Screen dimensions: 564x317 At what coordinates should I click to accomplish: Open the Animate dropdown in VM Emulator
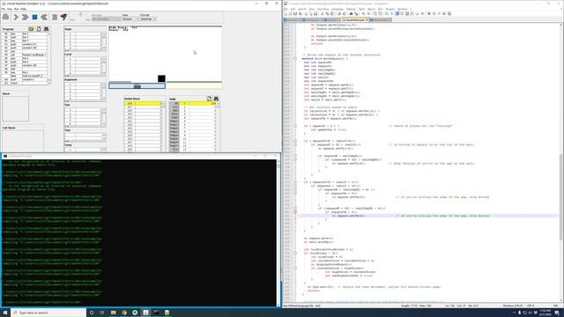106,18
